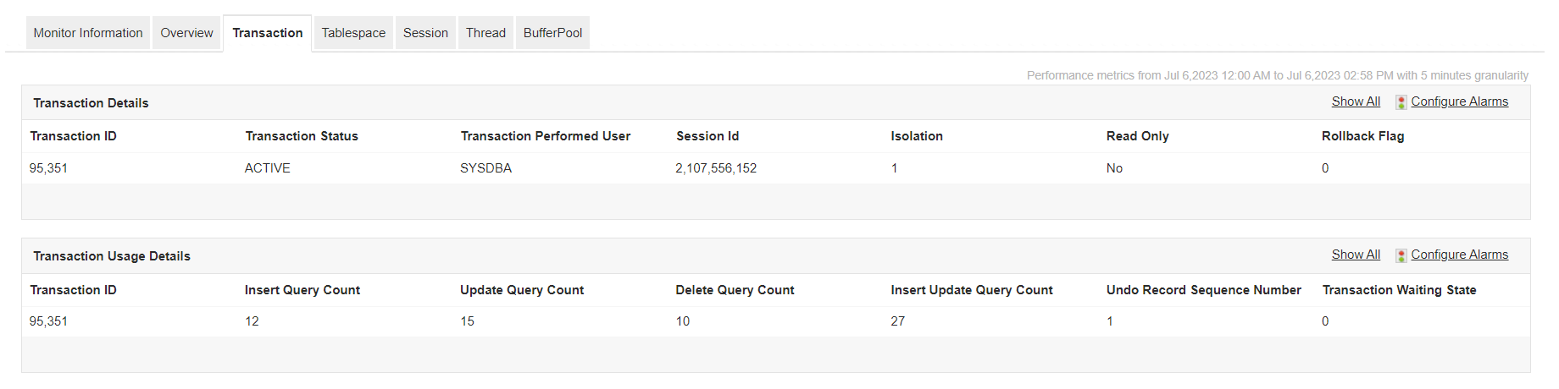1559x389 pixels.
Task: Click Transaction ID 95,351 in Transaction Details
Action: tap(48, 168)
